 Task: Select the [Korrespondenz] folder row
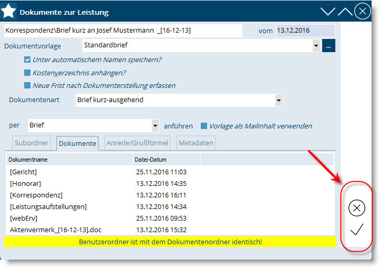coord(36,195)
